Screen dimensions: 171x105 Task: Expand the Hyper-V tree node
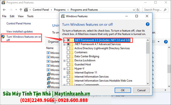click(x=65, y=69)
